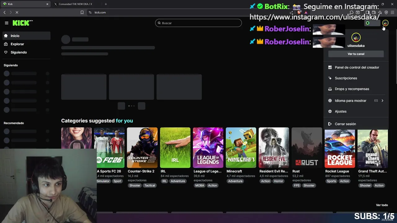Open the Brave VPN shield icon
The height and width of the screenshot is (223, 397).
click(x=386, y=12)
